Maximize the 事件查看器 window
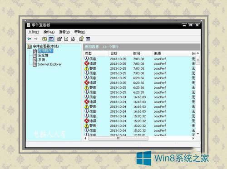Image resolution: width=227 pixels, height=169 pixels. pyautogui.click(x=191, y=25)
